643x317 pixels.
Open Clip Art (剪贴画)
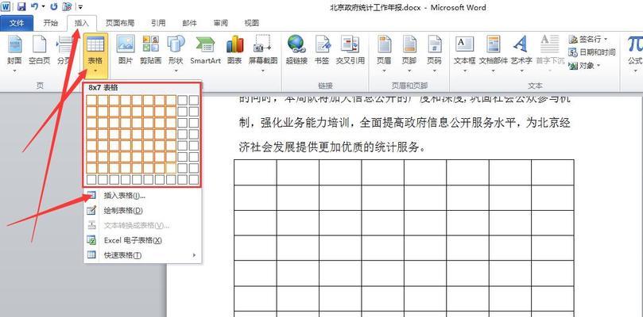tap(150, 50)
